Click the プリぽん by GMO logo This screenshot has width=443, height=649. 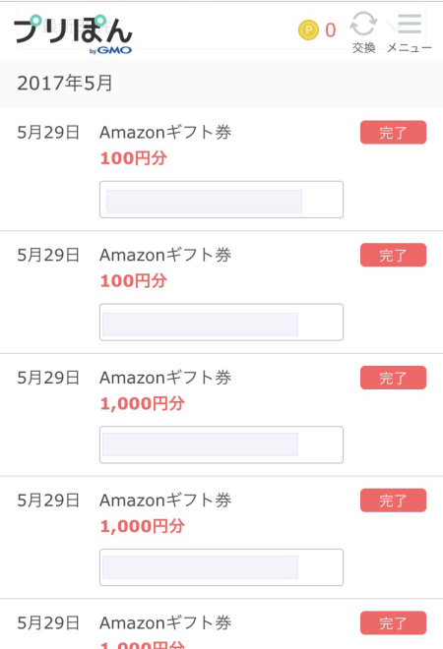(x=73, y=34)
